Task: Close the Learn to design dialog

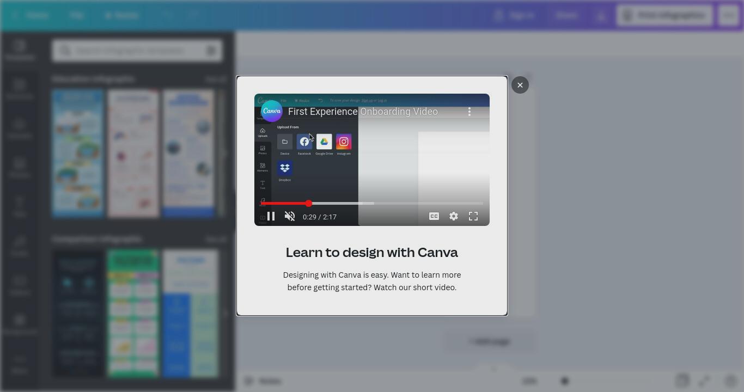Action: point(520,85)
